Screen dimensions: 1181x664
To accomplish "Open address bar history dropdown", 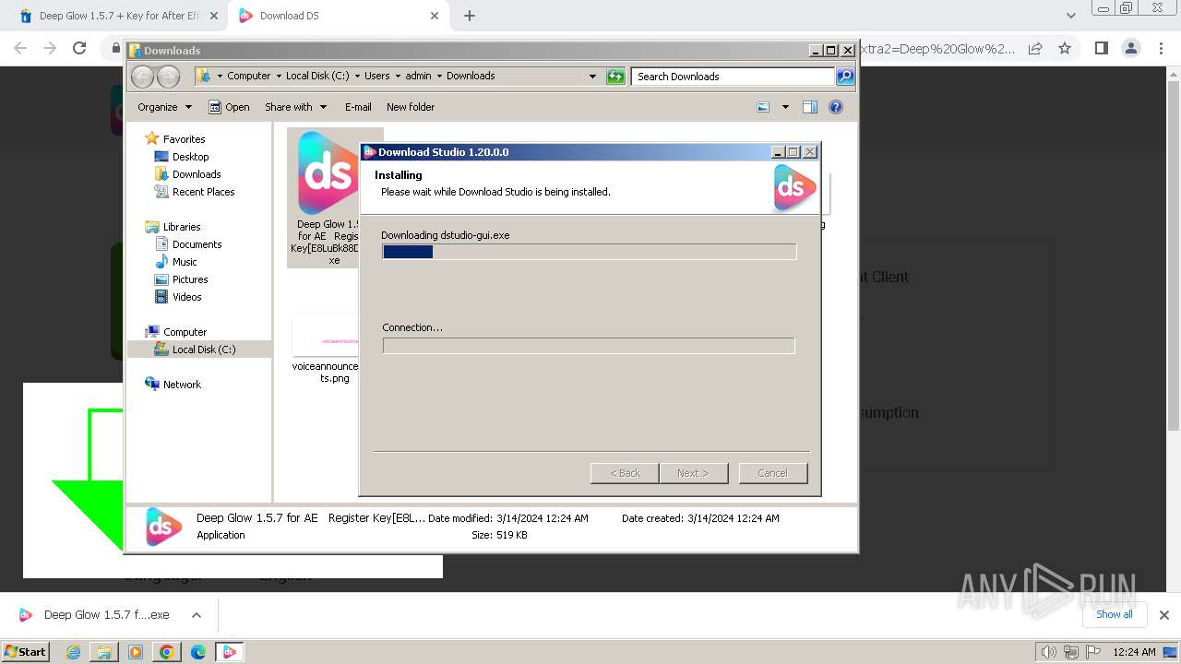I will point(592,77).
